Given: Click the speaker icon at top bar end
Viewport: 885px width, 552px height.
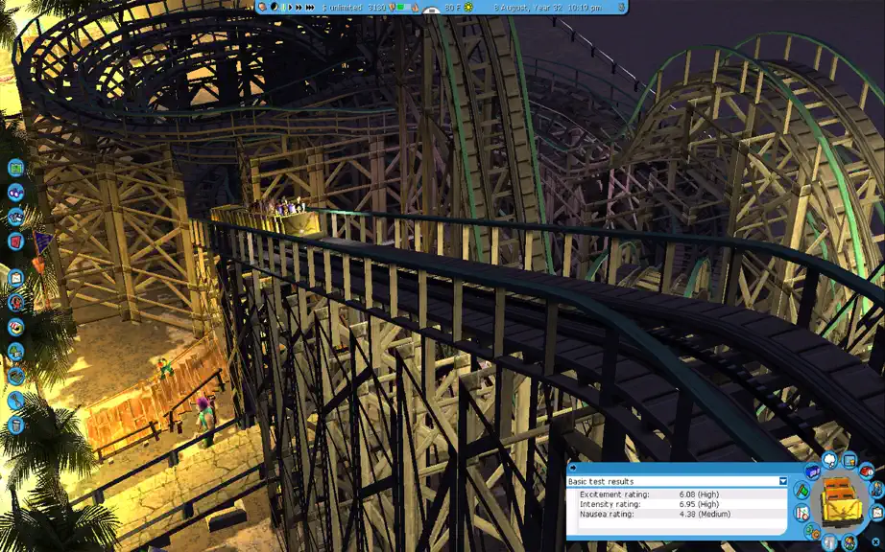Looking at the screenshot, I should coord(621,8).
